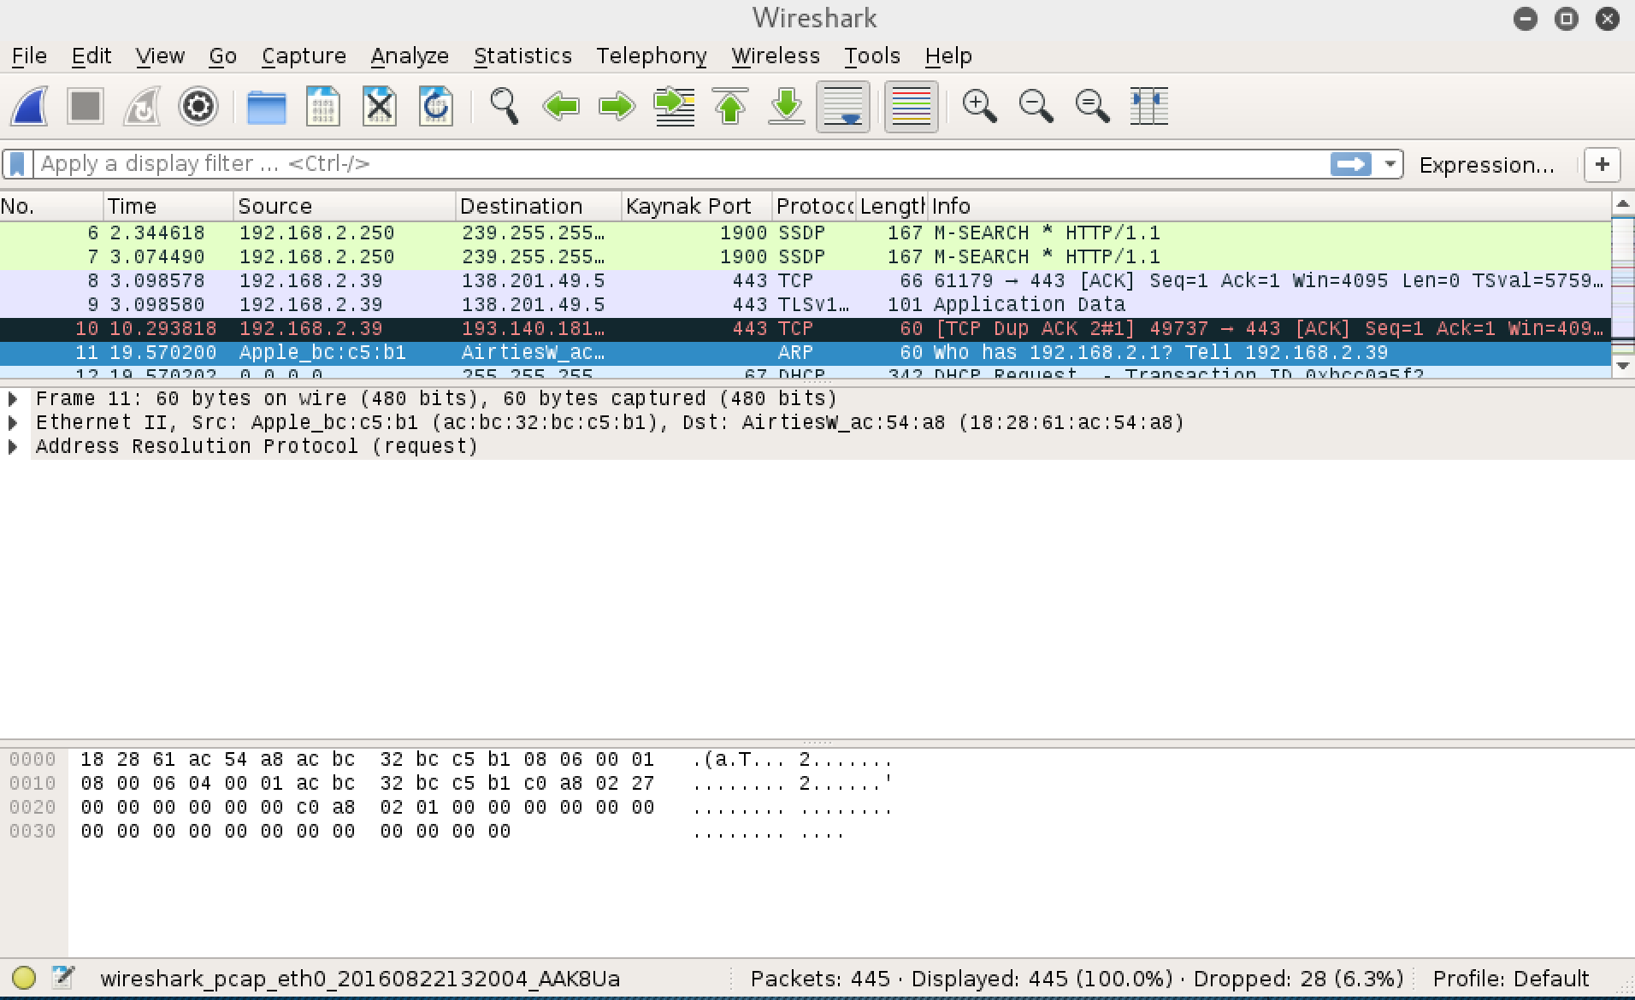Open the Expression... dialog
This screenshot has width=1635, height=1000.
pyautogui.click(x=1487, y=165)
